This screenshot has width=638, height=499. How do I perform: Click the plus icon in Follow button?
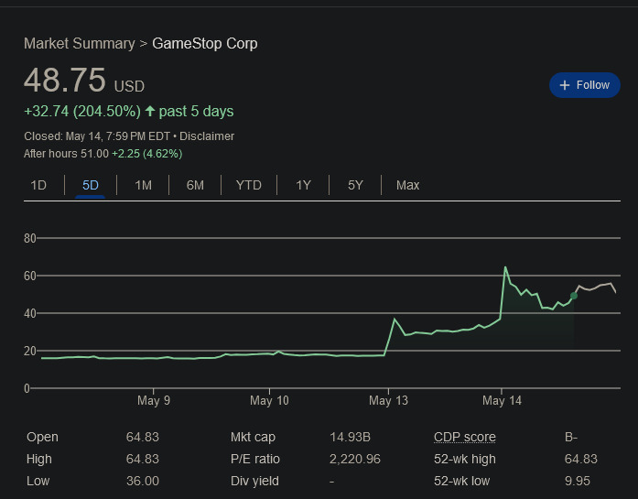565,85
